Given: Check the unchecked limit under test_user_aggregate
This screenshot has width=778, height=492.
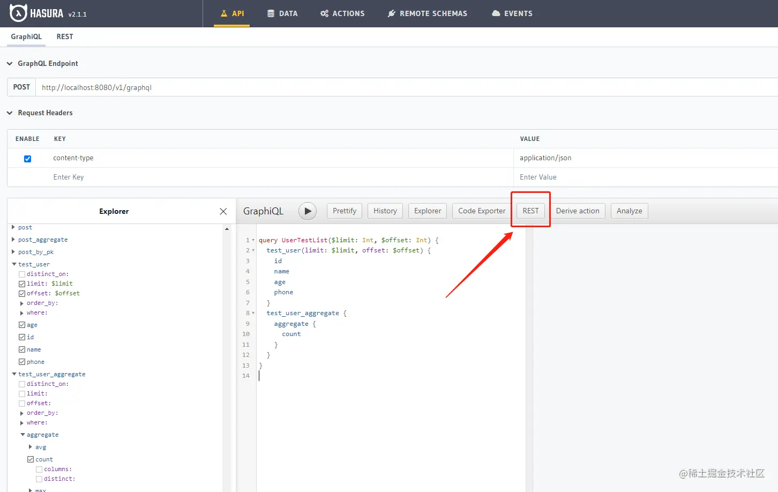Looking at the screenshot, I should pos(22,394).
